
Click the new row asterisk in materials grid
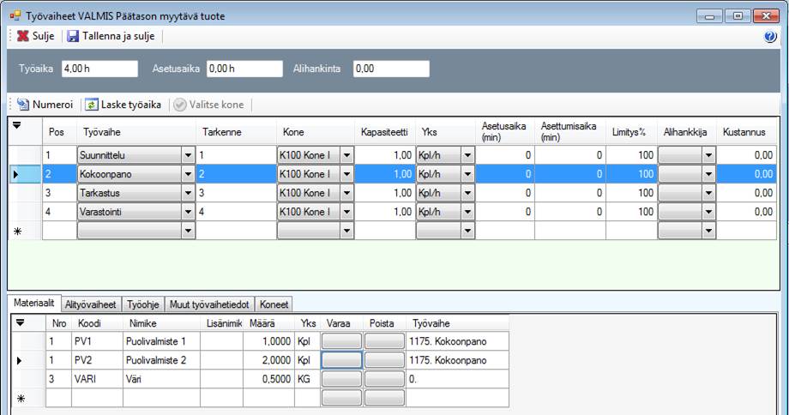click(x=21, y=399)
